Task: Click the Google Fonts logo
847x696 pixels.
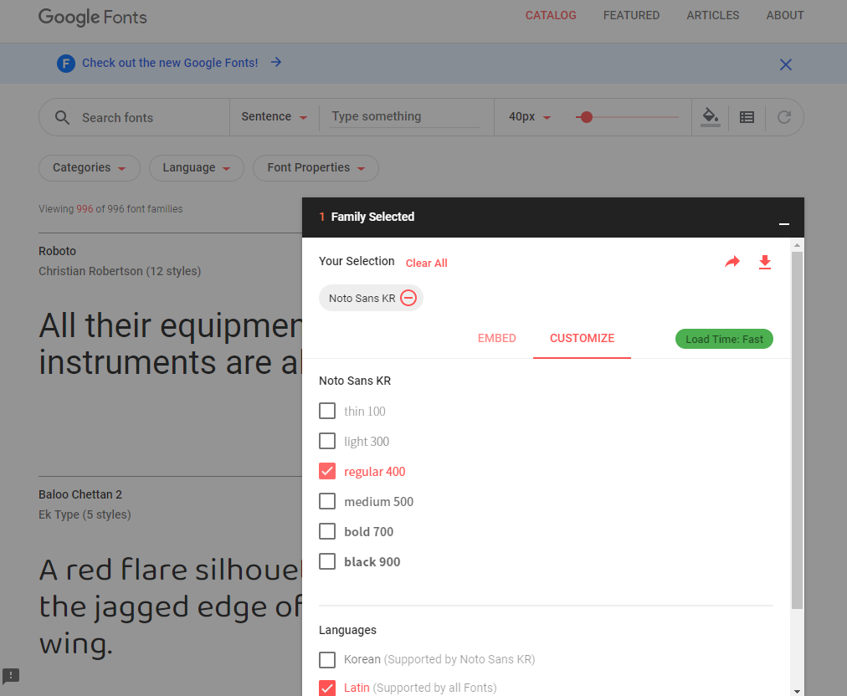Action: (92, 17)
